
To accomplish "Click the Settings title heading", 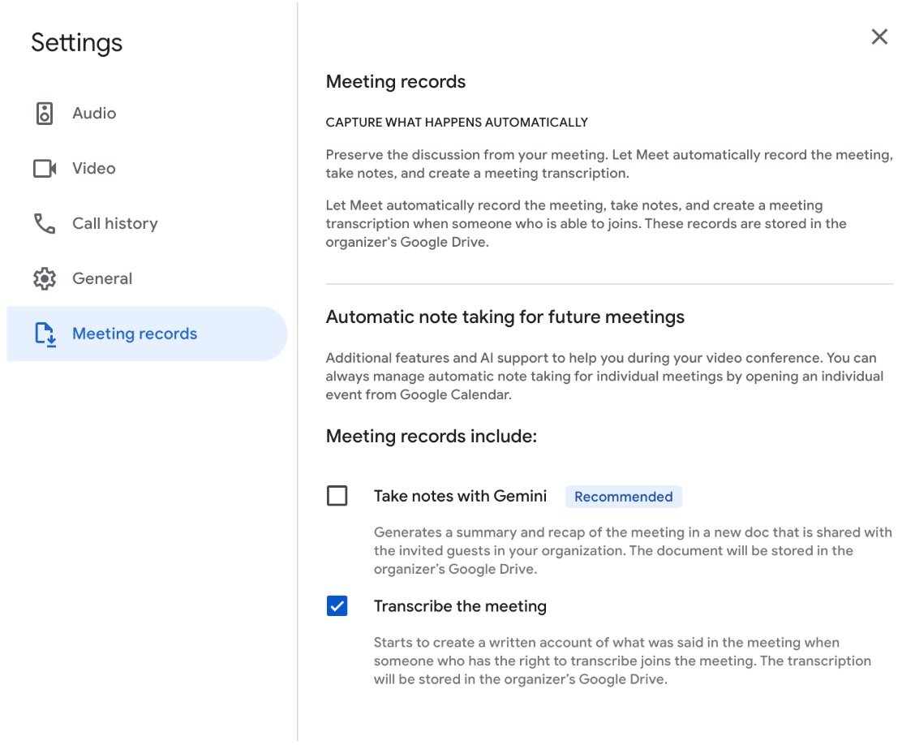I will pos(77,42).
